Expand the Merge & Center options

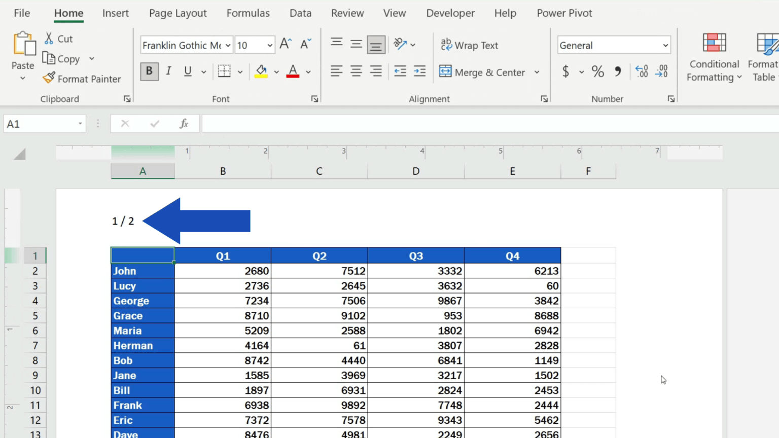pyautogui.click(x=537, y=72)
